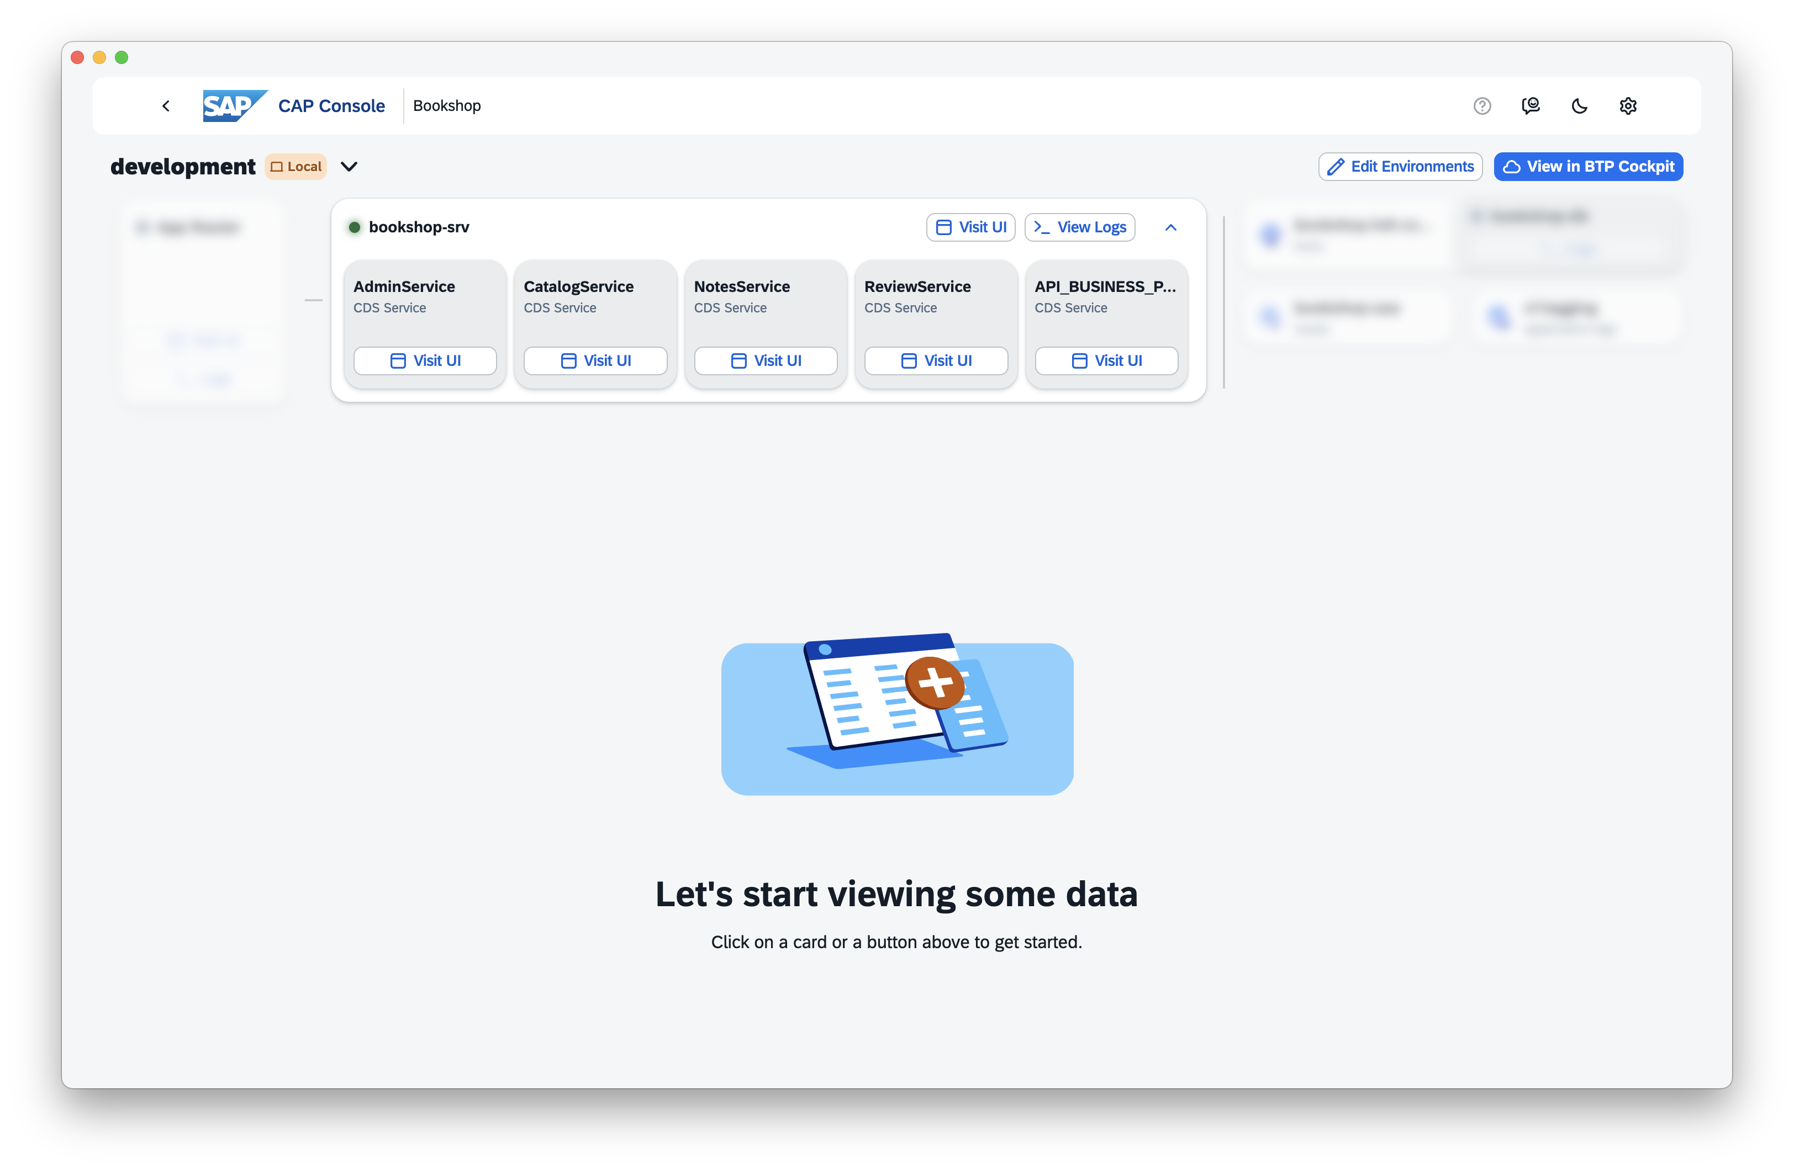Open the help question mark icon
The image size is (1794, 1170).
(1482, 105)
